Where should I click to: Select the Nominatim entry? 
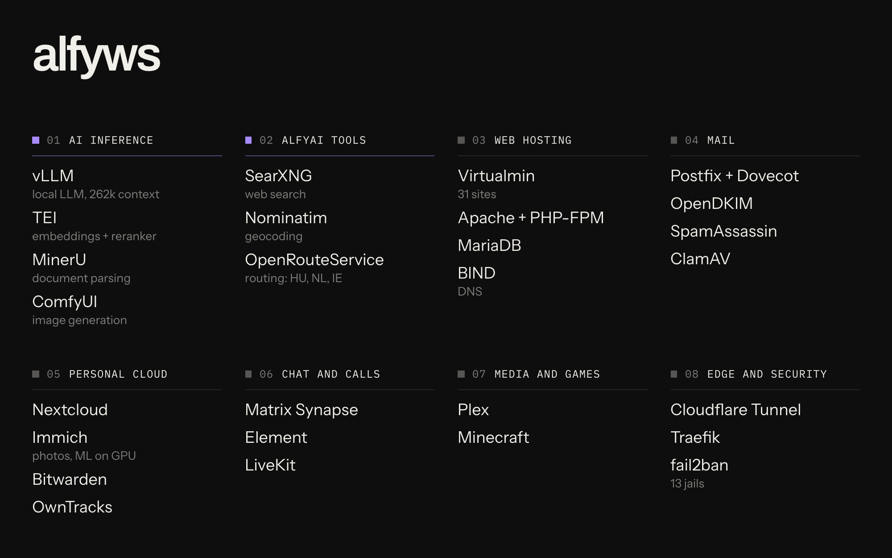(286, 218)
